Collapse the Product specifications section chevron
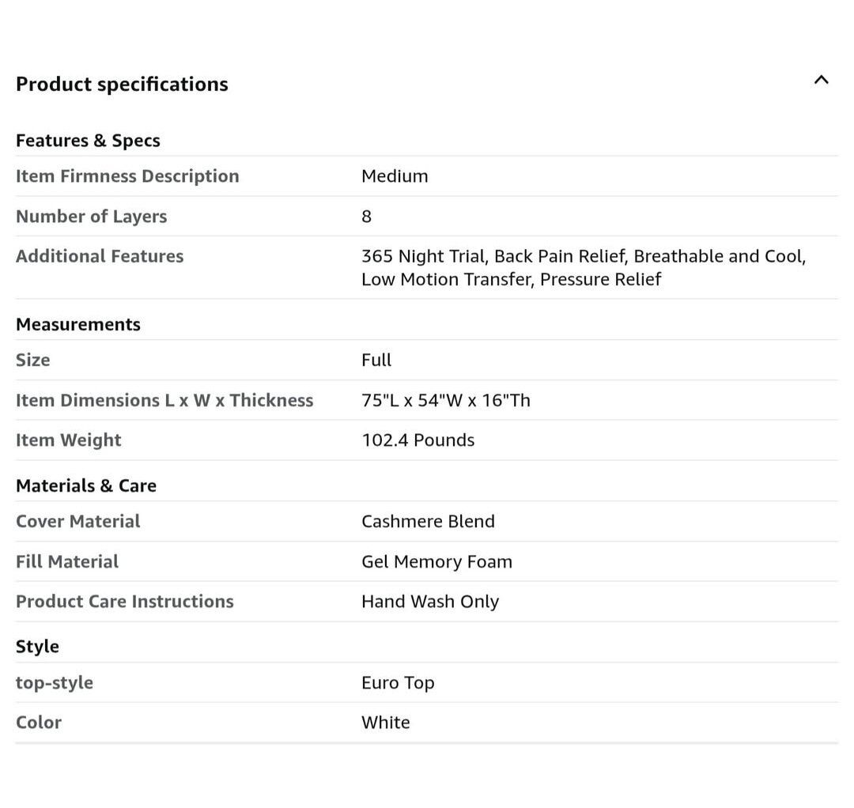This screenshot has height=808, width=854. [x=822, y=80]
